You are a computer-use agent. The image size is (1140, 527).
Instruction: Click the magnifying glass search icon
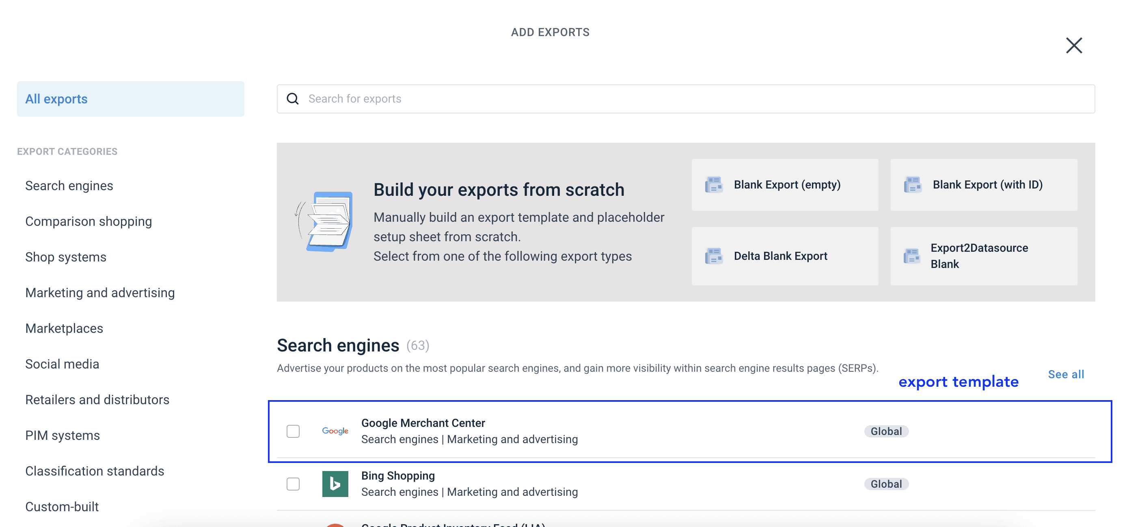click(293, 99)
